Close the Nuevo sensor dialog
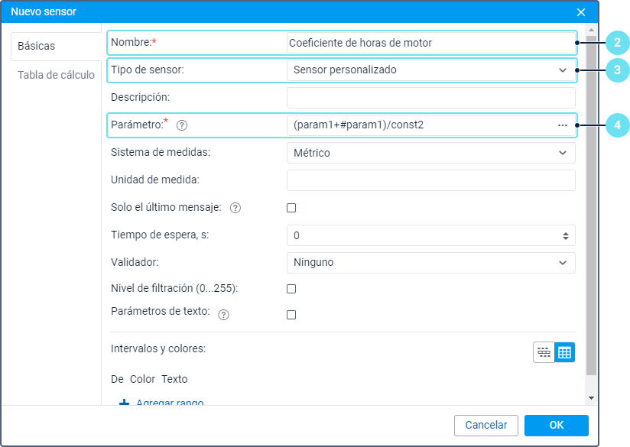The height and width of the screenshot is (447, 630). (x=581, y=12)
